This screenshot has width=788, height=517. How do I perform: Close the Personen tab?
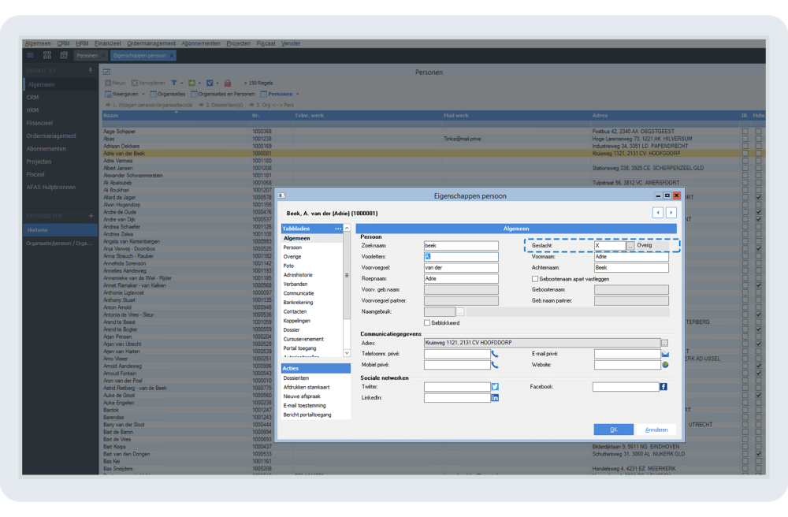(x=103, y=56)
